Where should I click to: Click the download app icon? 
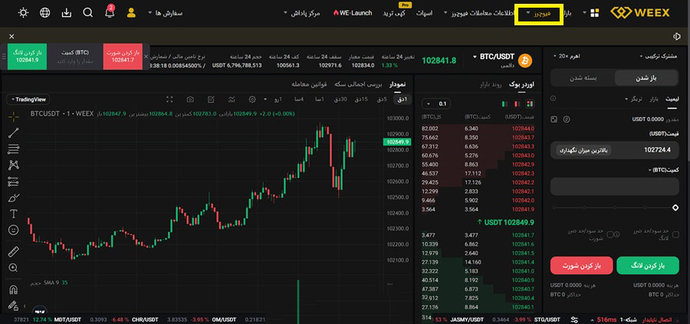tap(67, 13)
